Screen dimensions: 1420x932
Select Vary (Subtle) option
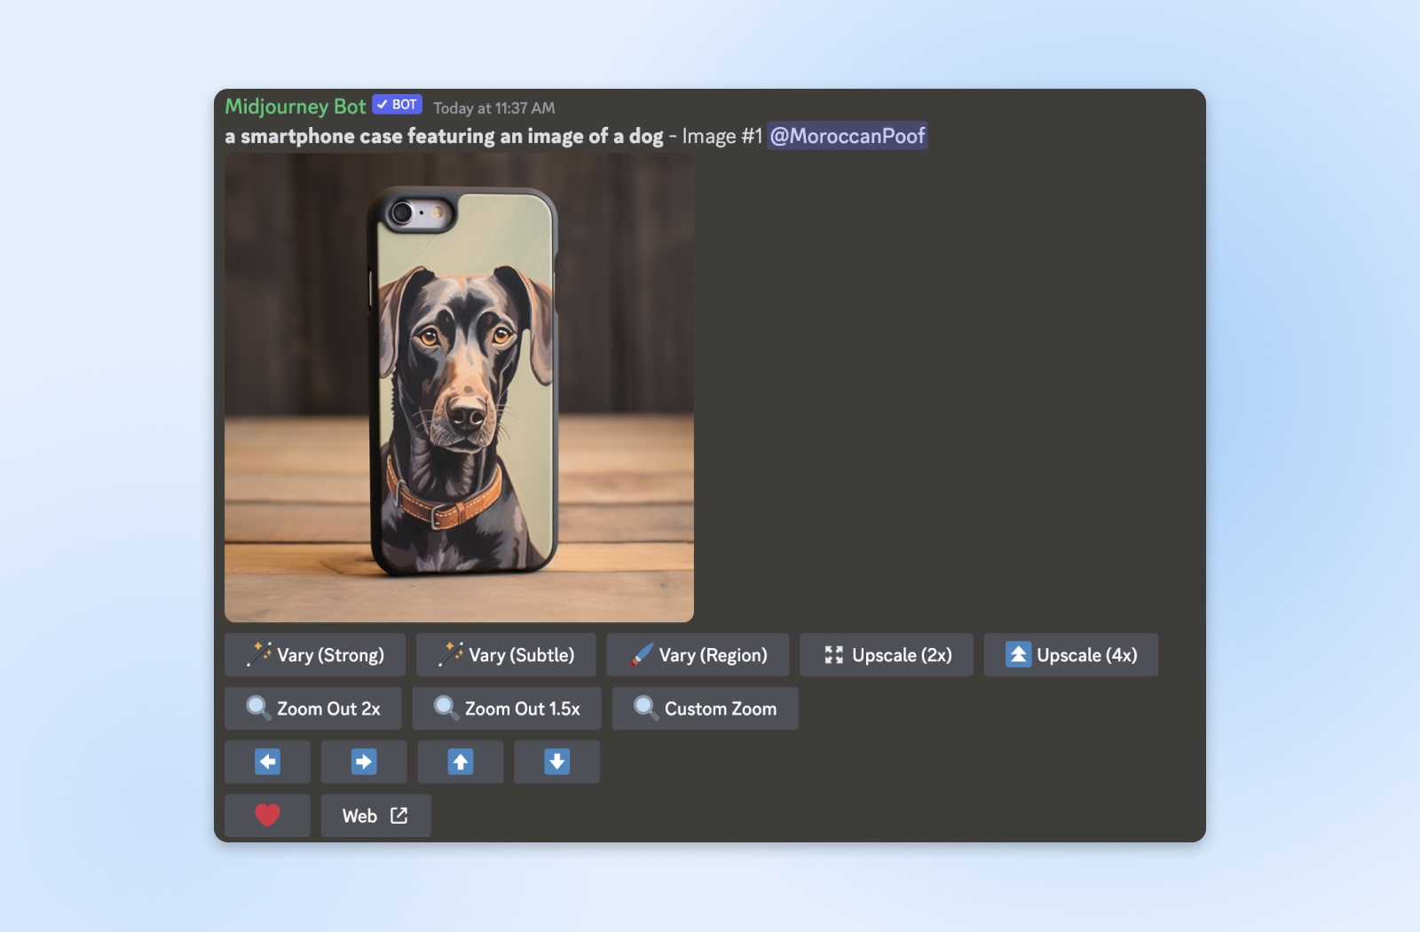(506, 655)
